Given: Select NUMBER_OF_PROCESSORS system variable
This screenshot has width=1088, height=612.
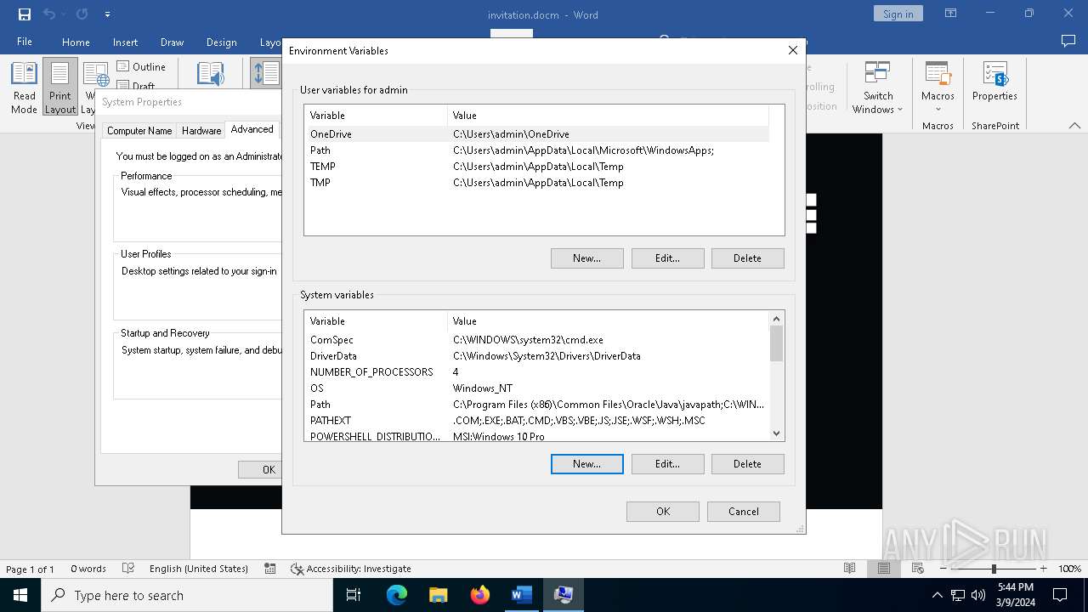Looking at the screenshot, I should (x=536, y=372).
